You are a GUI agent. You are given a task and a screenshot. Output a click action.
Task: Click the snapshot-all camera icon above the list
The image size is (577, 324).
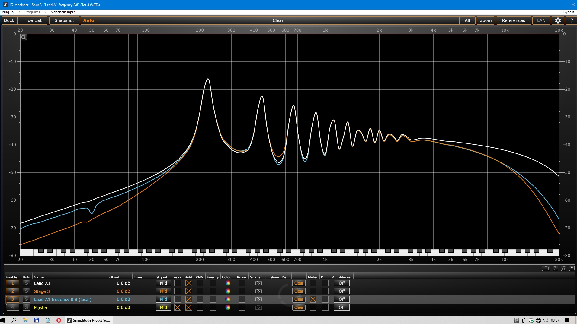[546, 268]
